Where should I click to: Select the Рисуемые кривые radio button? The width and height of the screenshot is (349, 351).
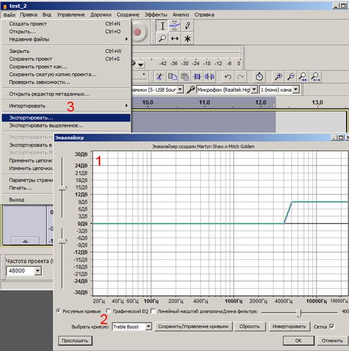(x=59, y=311)
